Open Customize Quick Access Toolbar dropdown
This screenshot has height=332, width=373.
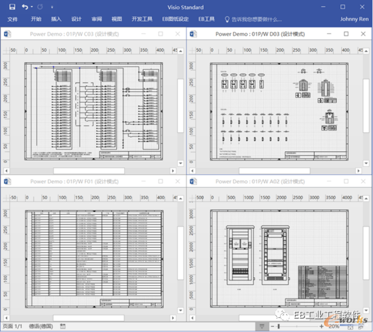[52, 7]
